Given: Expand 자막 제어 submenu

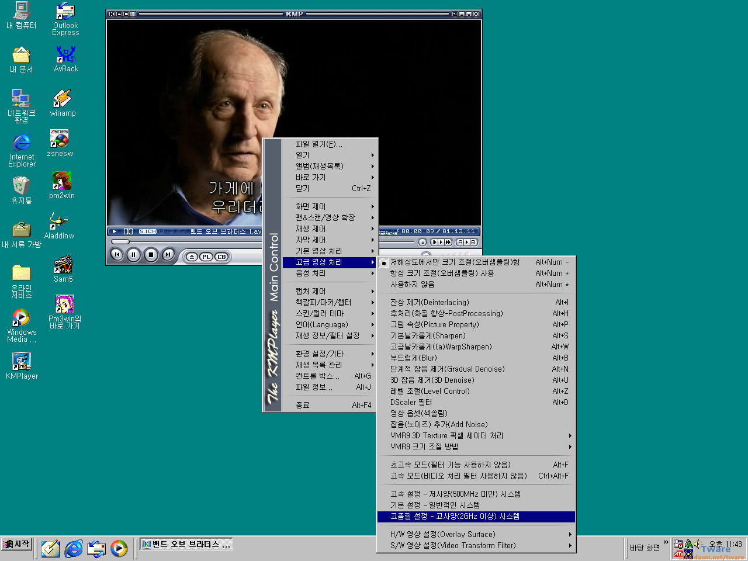Looking at the screenshot, I should 330,240.
